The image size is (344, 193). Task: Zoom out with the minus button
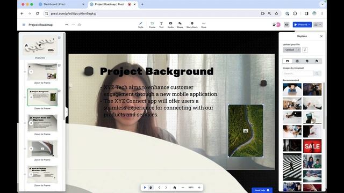click(x=183, y=188)
